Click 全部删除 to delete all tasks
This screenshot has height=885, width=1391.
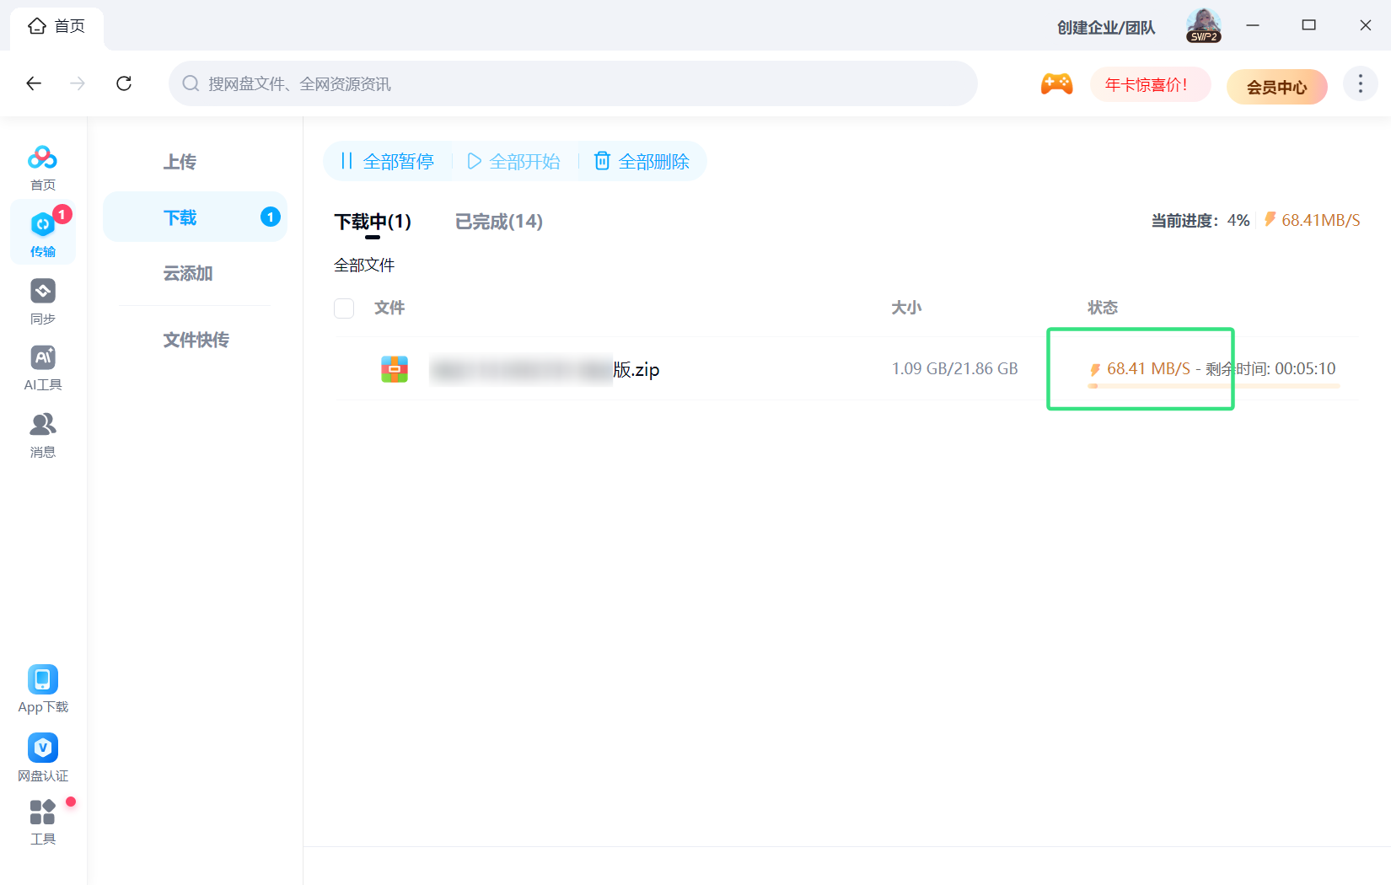point(642,161)
